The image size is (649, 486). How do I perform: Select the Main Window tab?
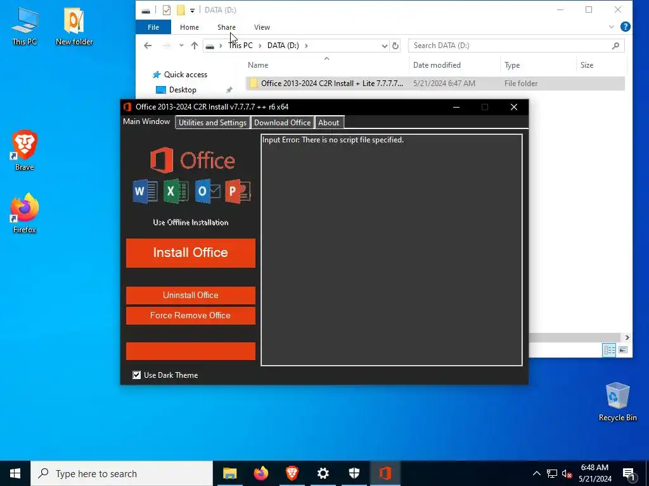coord(146,121)
